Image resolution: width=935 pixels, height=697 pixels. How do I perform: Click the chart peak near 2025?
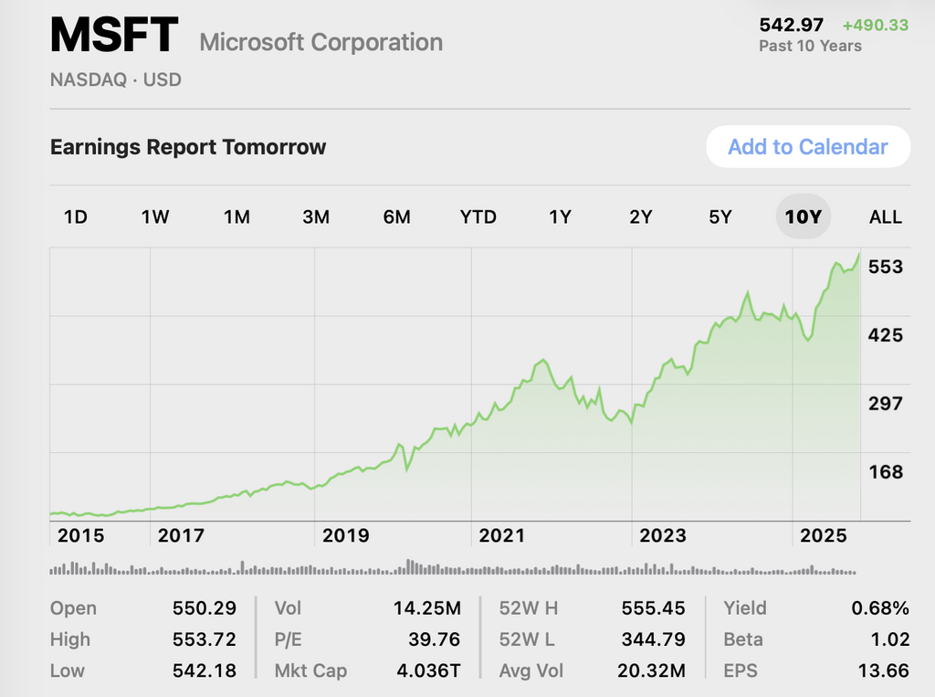pyautogui.click(x=858, y=254)
